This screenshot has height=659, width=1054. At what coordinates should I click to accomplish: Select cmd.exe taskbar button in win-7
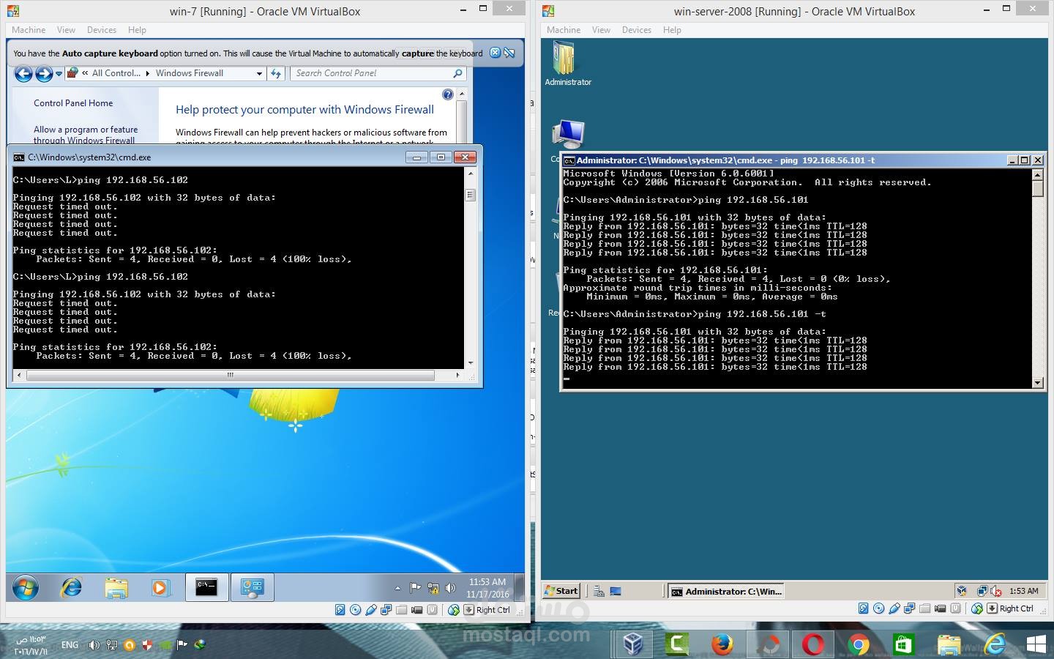[206, 587]
